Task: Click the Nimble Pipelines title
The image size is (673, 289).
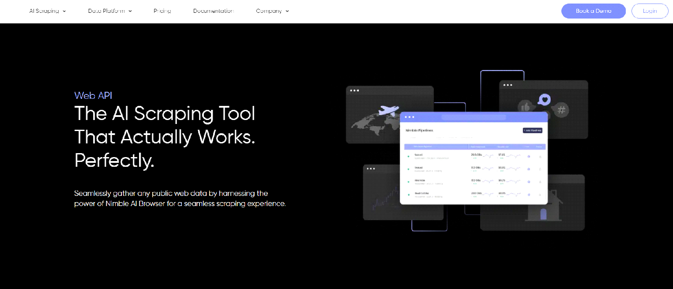Action: 419,131
